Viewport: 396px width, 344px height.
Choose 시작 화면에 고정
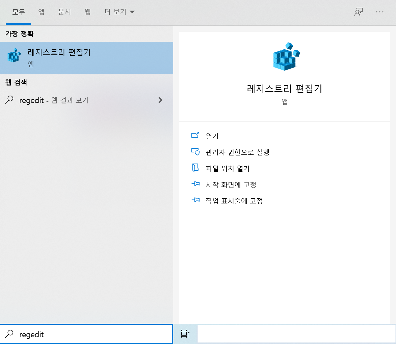[231, 185]
